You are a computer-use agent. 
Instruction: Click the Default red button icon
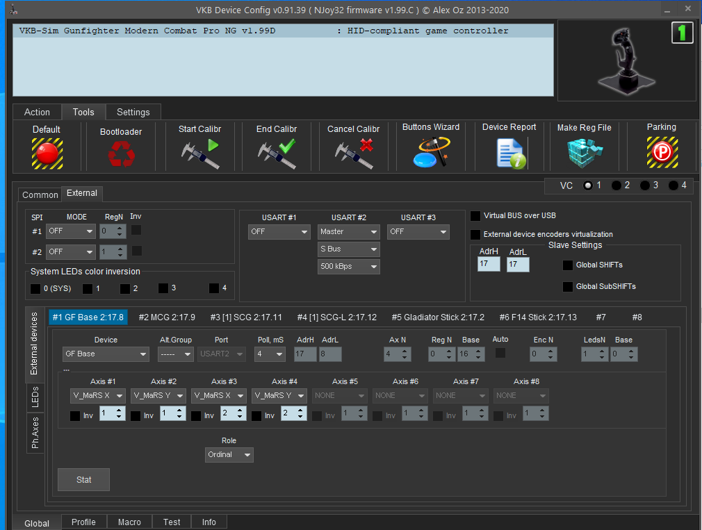click(x=47, y=153)
